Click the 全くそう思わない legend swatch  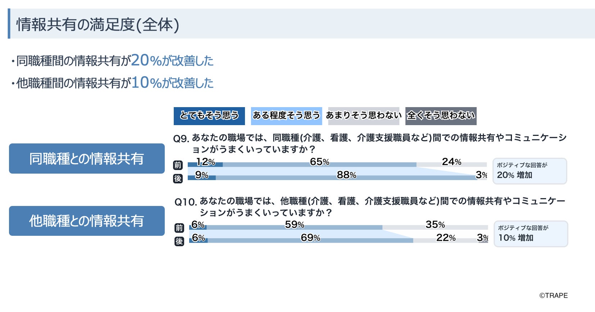(x=441, y=116)
